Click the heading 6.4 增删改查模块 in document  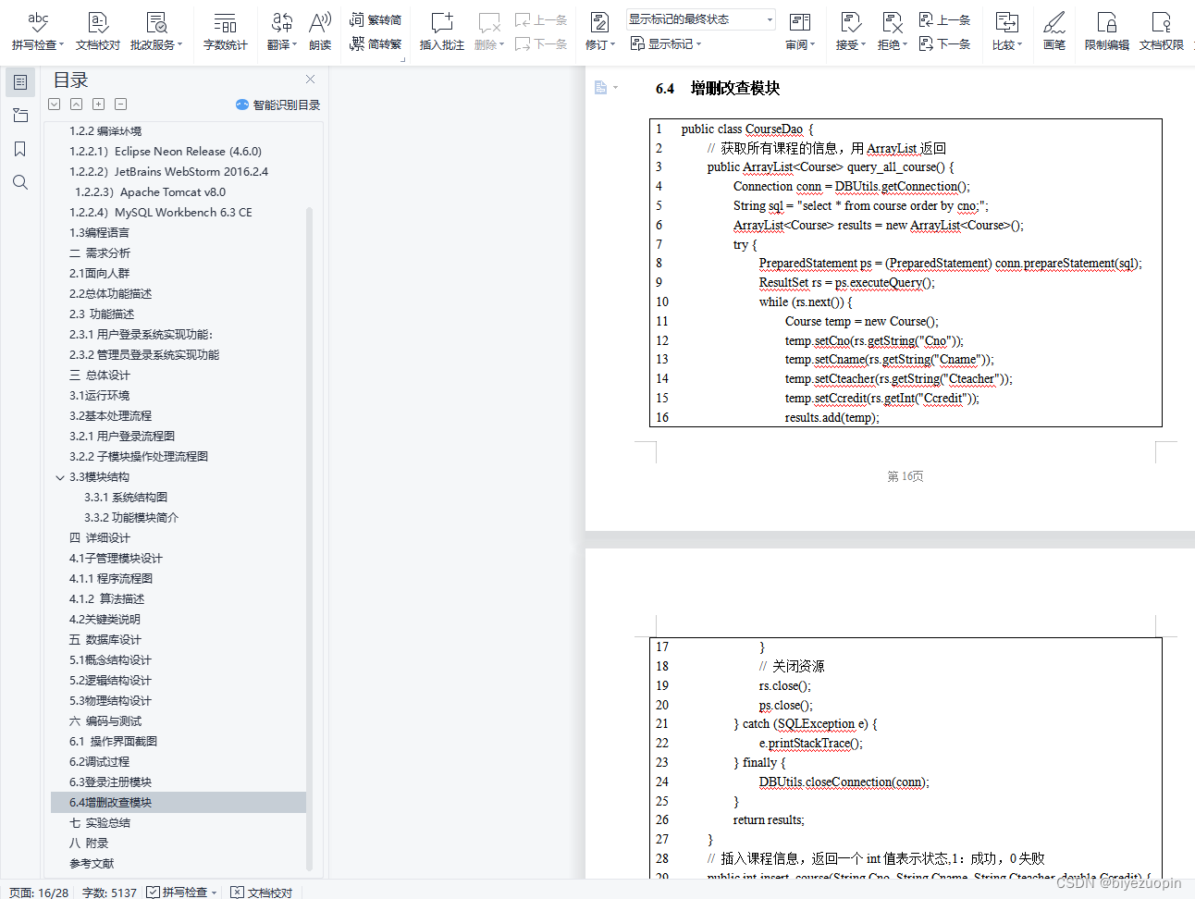pos(718,88)
